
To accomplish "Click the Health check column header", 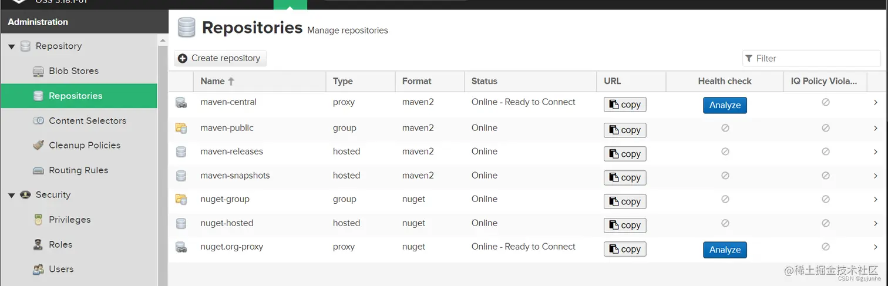I will [x=725, y=81].
